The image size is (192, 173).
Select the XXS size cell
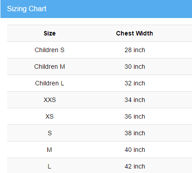(49, 100)
